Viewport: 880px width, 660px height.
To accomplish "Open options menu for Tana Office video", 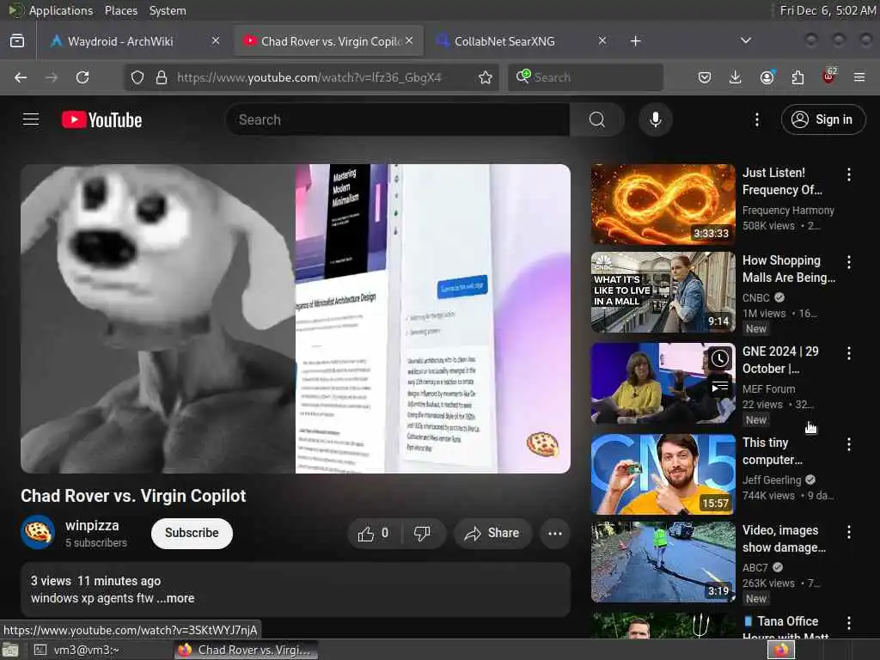I will pos(848,622).
